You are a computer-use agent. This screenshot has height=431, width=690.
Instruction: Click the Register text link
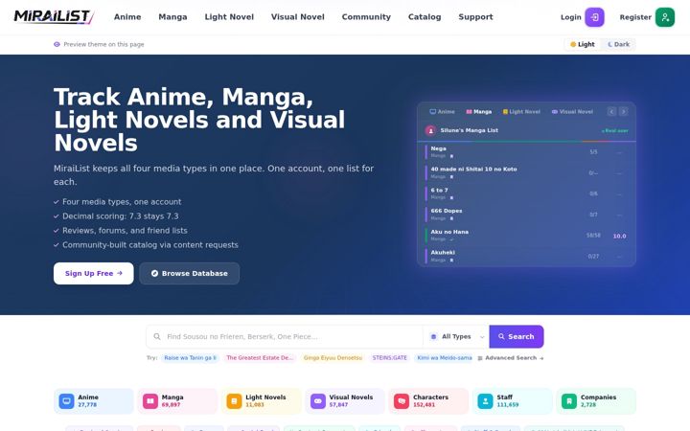click(635, 17)
